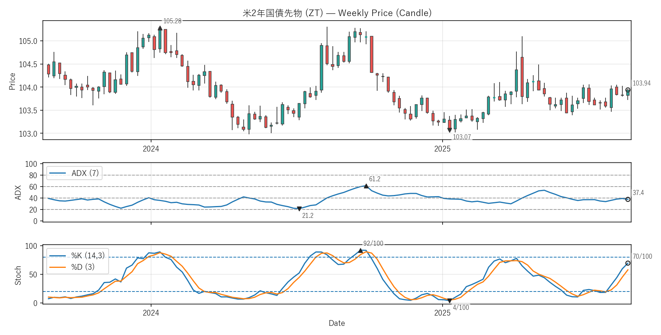Click the Date axis label

pyautogui.click(x=337, y=323)
